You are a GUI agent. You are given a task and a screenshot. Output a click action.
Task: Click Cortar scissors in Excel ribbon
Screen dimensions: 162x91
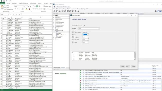[5, 6]
